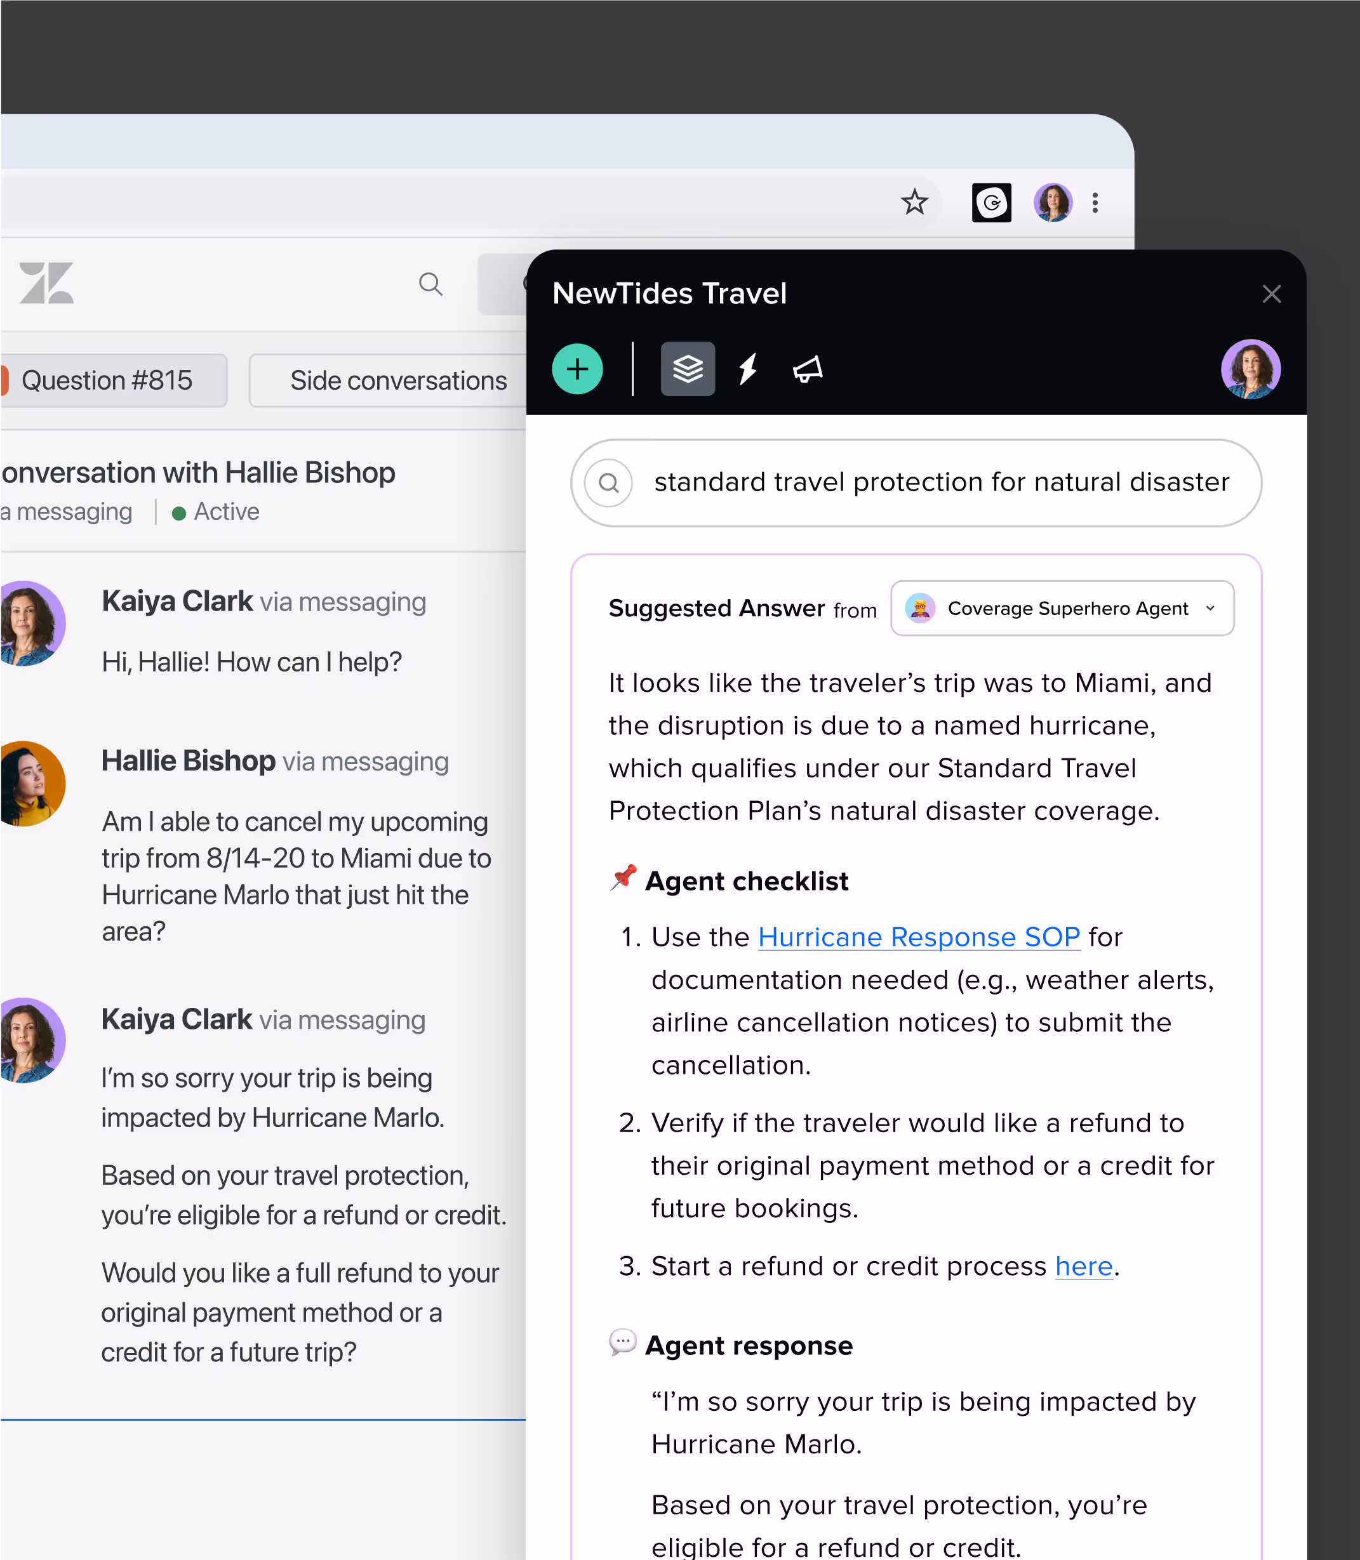This screenshot has width=1360, height=1560.
Task: Click the bookmark star in browser bar
Action: pos(914,202)
